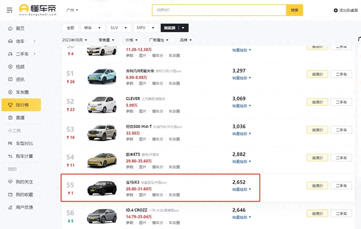The image size is (361, 229).
Task: Open 懂车分 link for 坦克500 Hi4-T
Action: point(158,139)
